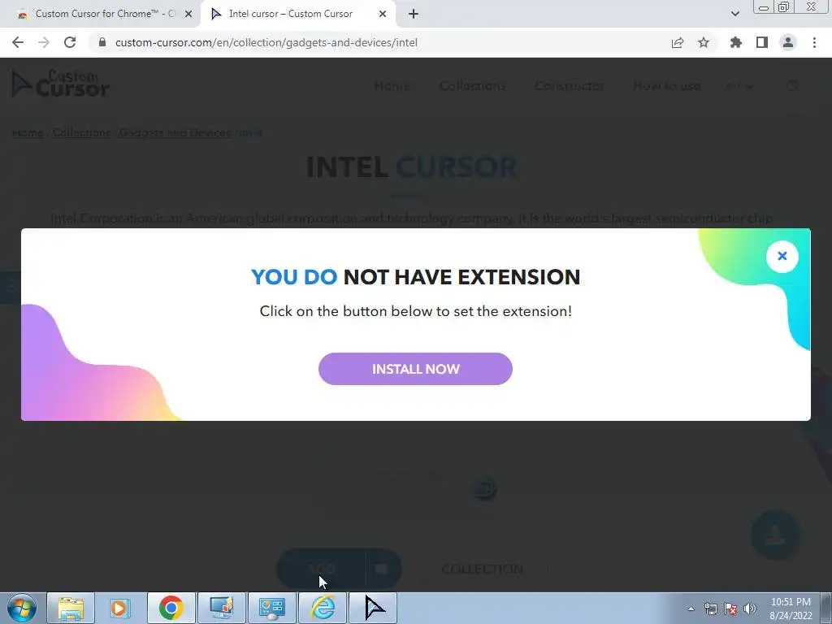Image resolution: width=832 pixels, height=624 pixels.
Task: Select Google Chrome in taskbar
Action: [171, 608]
